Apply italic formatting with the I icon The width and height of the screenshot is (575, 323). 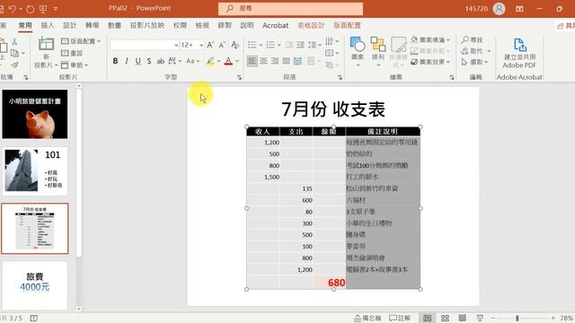click(x=127, y=61)
